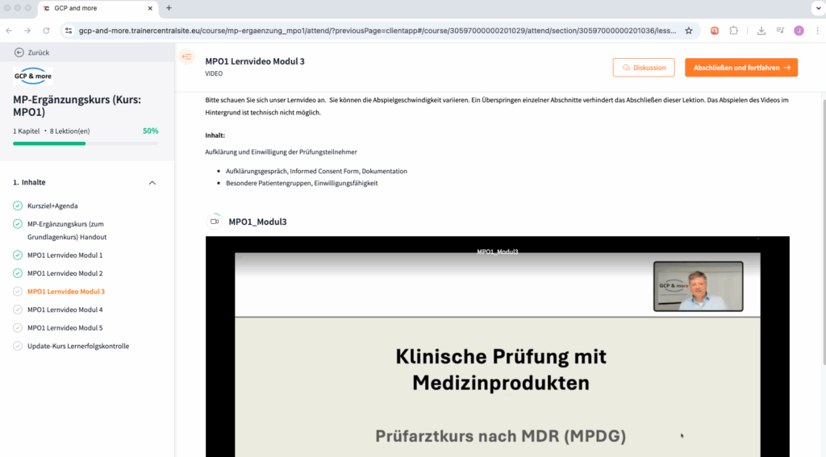Reload the page with the refresh icon
The image size is (826, 457).
click(x=46, y=31)
